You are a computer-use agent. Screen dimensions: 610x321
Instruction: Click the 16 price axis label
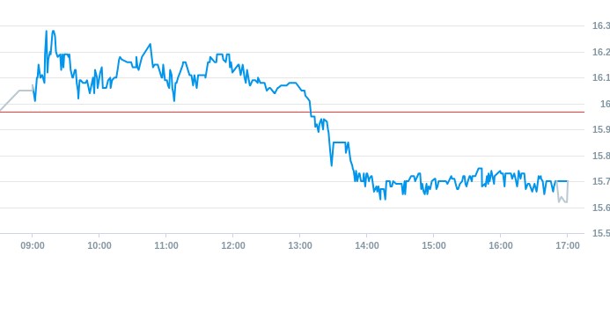point(606,104)
